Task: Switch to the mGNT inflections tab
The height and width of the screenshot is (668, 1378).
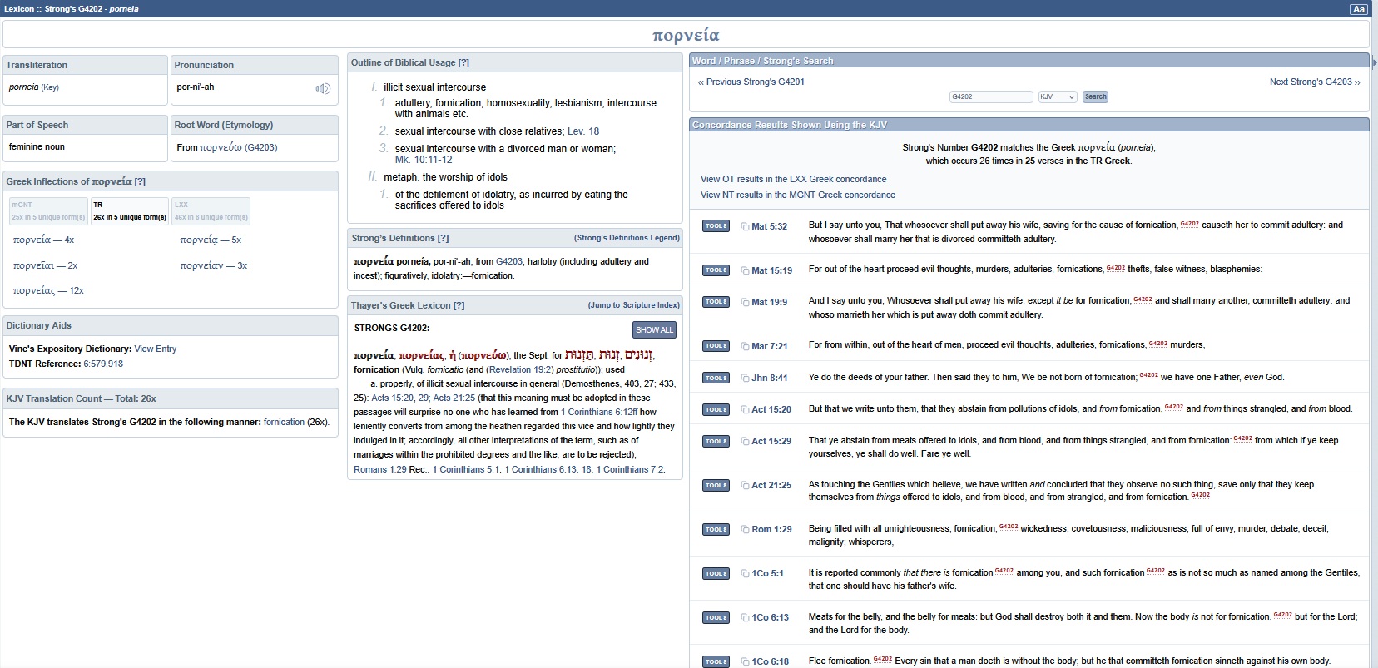Action: 47,210
